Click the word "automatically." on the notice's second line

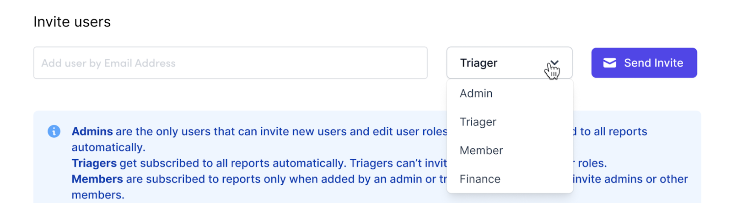click(108, 147)
